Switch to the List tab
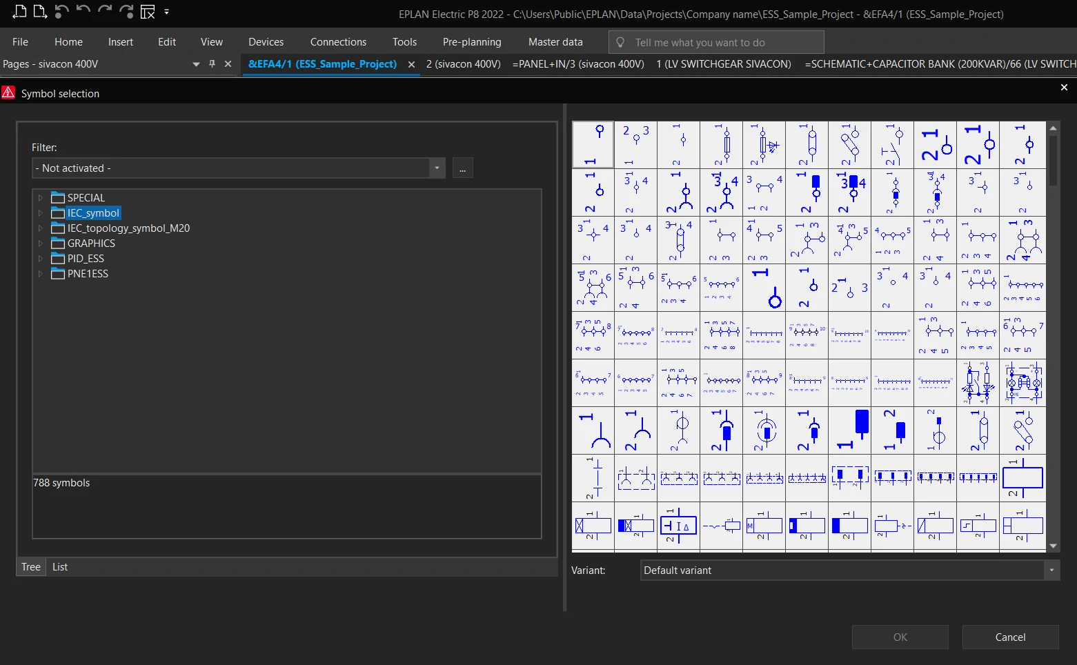The height and width of the screenshot is (665, 1077). point(60,567)
